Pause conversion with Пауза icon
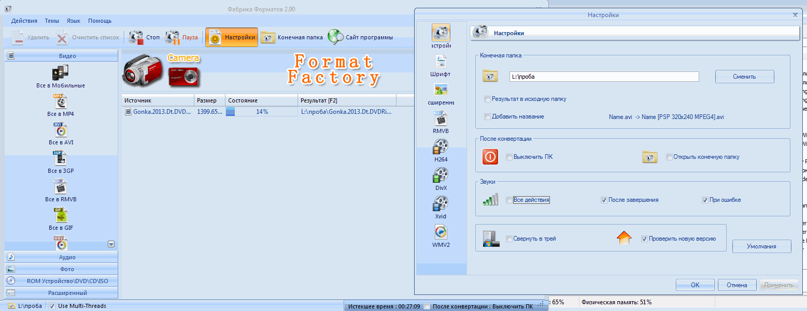Viewport: 807px width, 311px height. pyautogui.click(x=173, y=37)
